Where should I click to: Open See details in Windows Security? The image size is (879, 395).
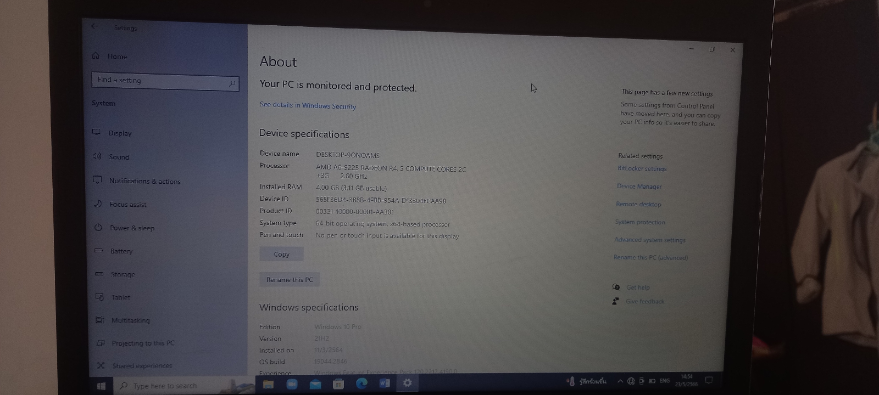pos(308,105)
